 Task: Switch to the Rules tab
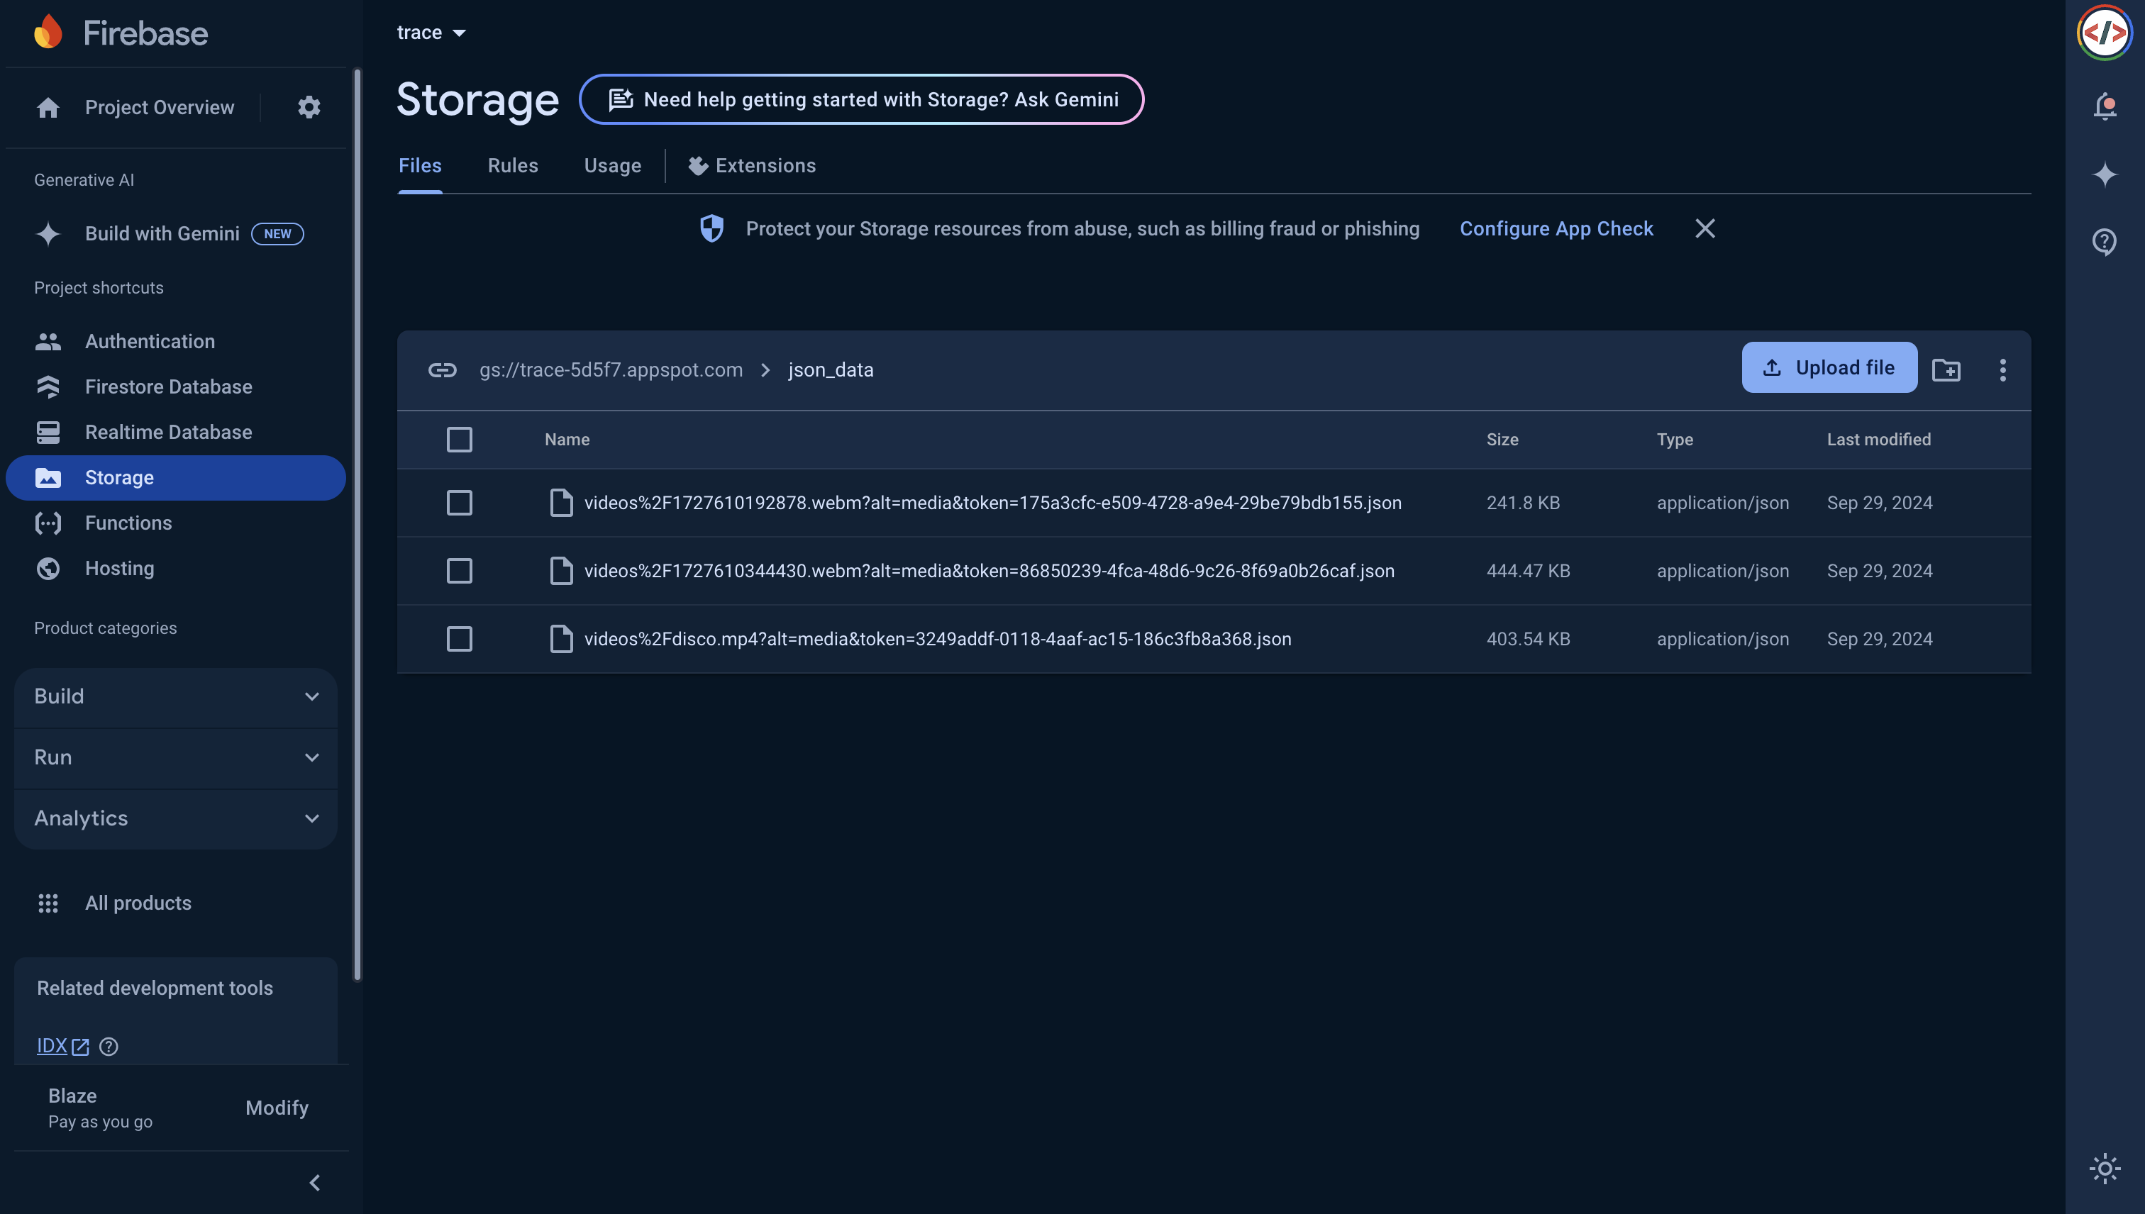[x=512, y=166]
